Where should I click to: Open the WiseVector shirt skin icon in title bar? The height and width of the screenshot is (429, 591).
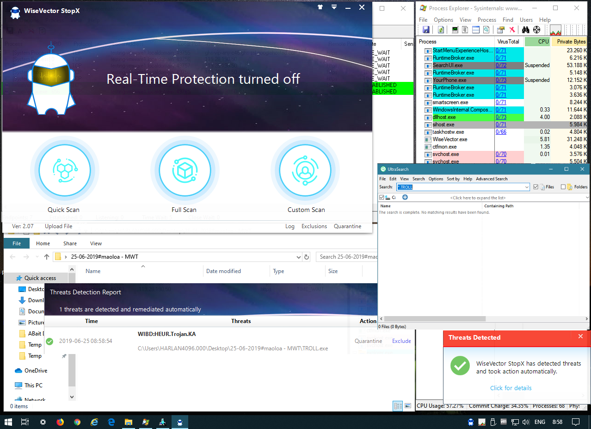(x=320, y=7)
